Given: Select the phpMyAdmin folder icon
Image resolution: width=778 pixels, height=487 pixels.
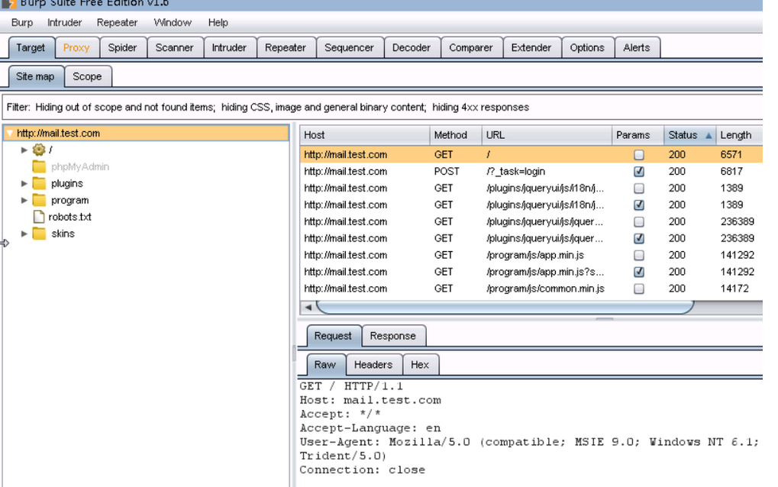Looking at the screenshot, I should coord(39,166).
